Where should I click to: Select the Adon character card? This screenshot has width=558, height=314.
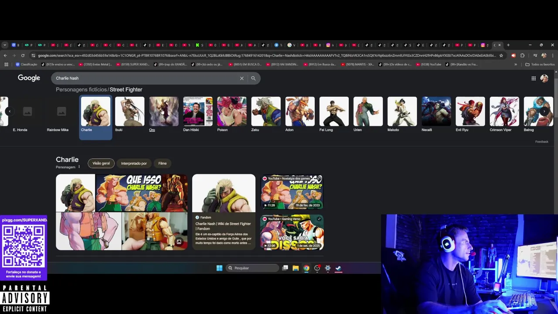tap(299, 114)
